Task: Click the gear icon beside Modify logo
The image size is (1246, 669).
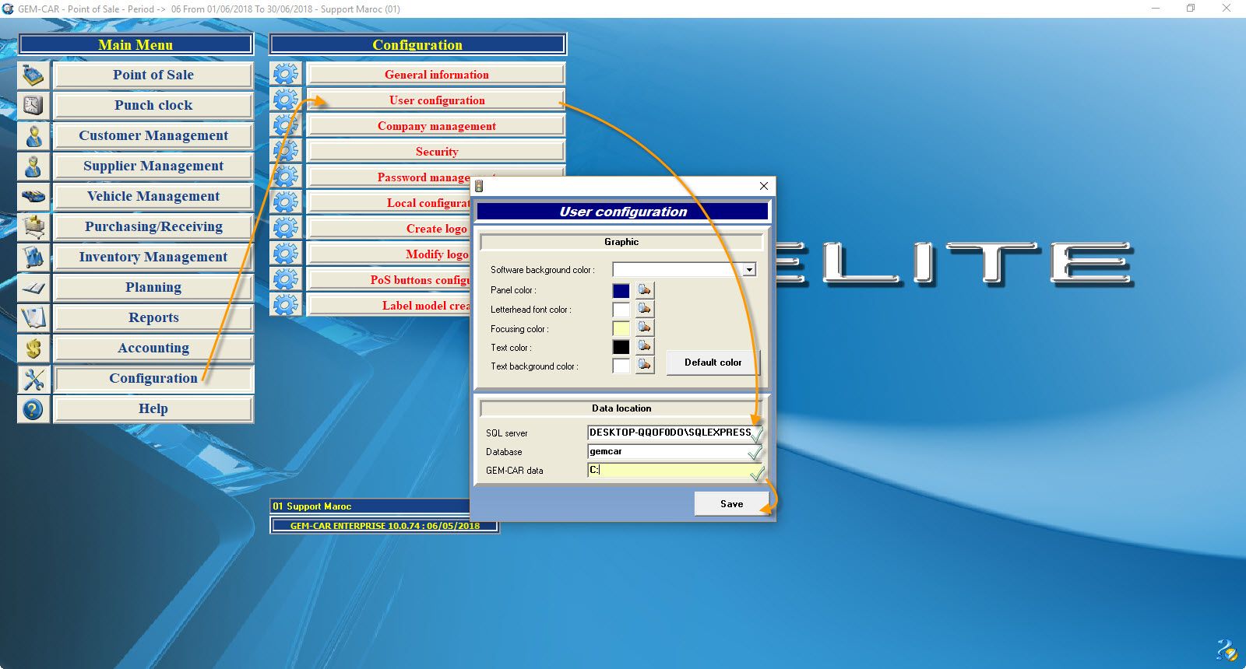Action: [x=286, y=254]
